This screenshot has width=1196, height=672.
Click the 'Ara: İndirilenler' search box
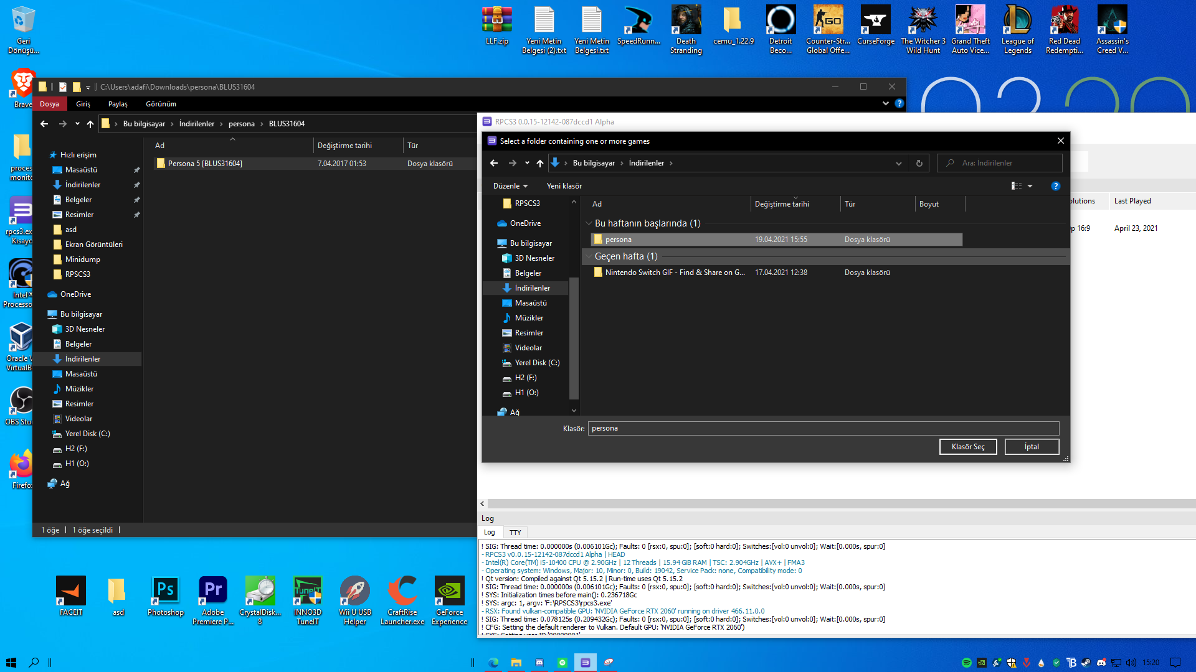(999, 163)
